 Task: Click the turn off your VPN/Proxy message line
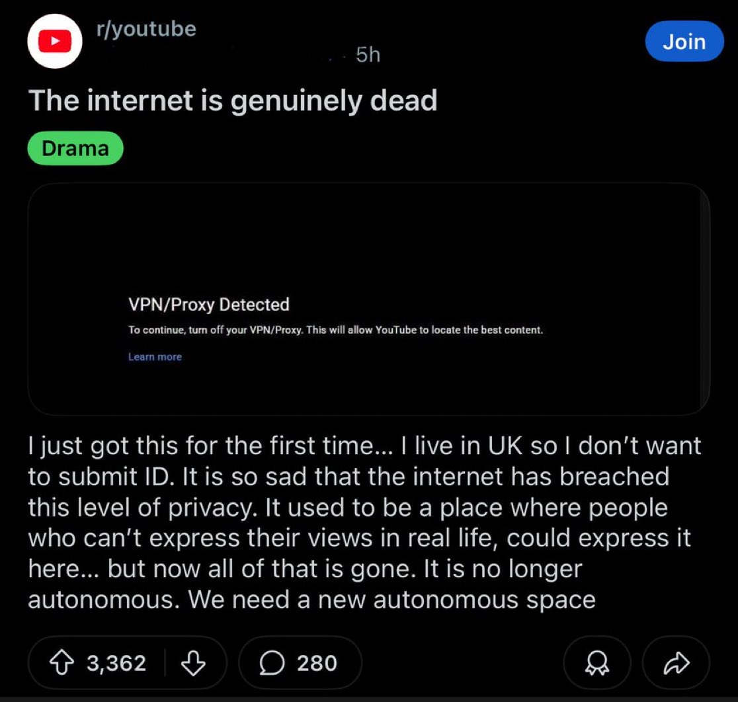click(335, 330)
